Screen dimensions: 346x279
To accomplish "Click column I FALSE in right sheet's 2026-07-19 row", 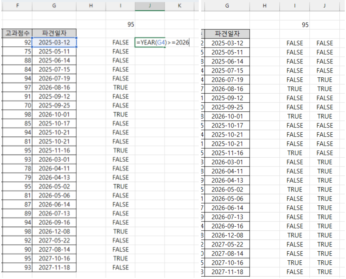I will pos(294,80).
